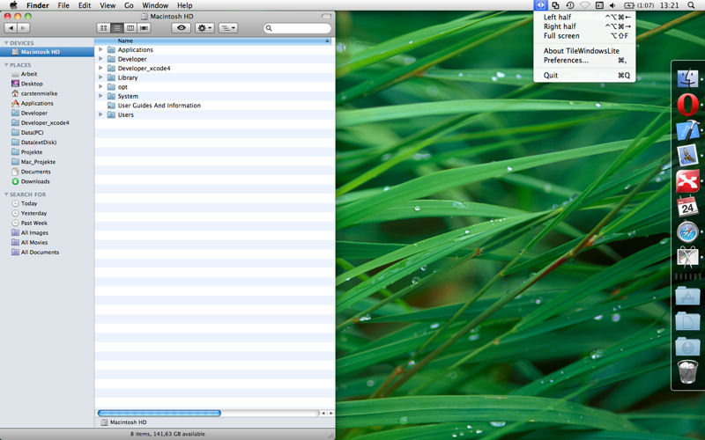Viewport: 705px width, 440px height.
Task: Switch Finder to list view
Action: pos(117,28)
